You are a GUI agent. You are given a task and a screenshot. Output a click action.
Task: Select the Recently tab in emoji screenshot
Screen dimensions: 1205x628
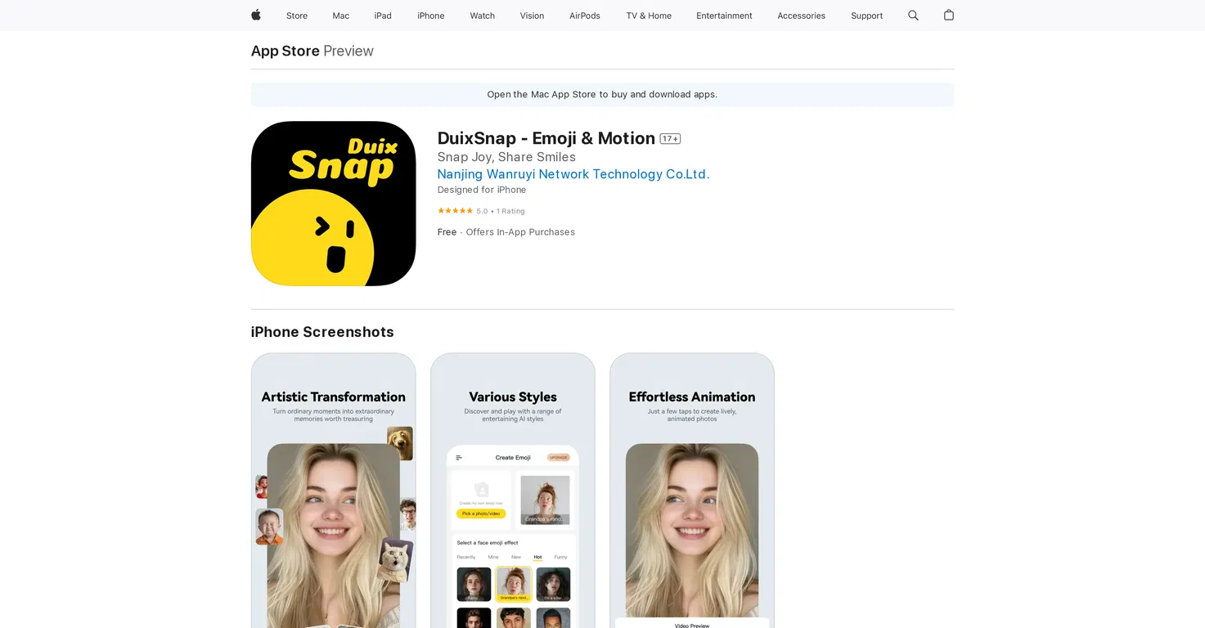pyautogui.click(x=466, y=557)
